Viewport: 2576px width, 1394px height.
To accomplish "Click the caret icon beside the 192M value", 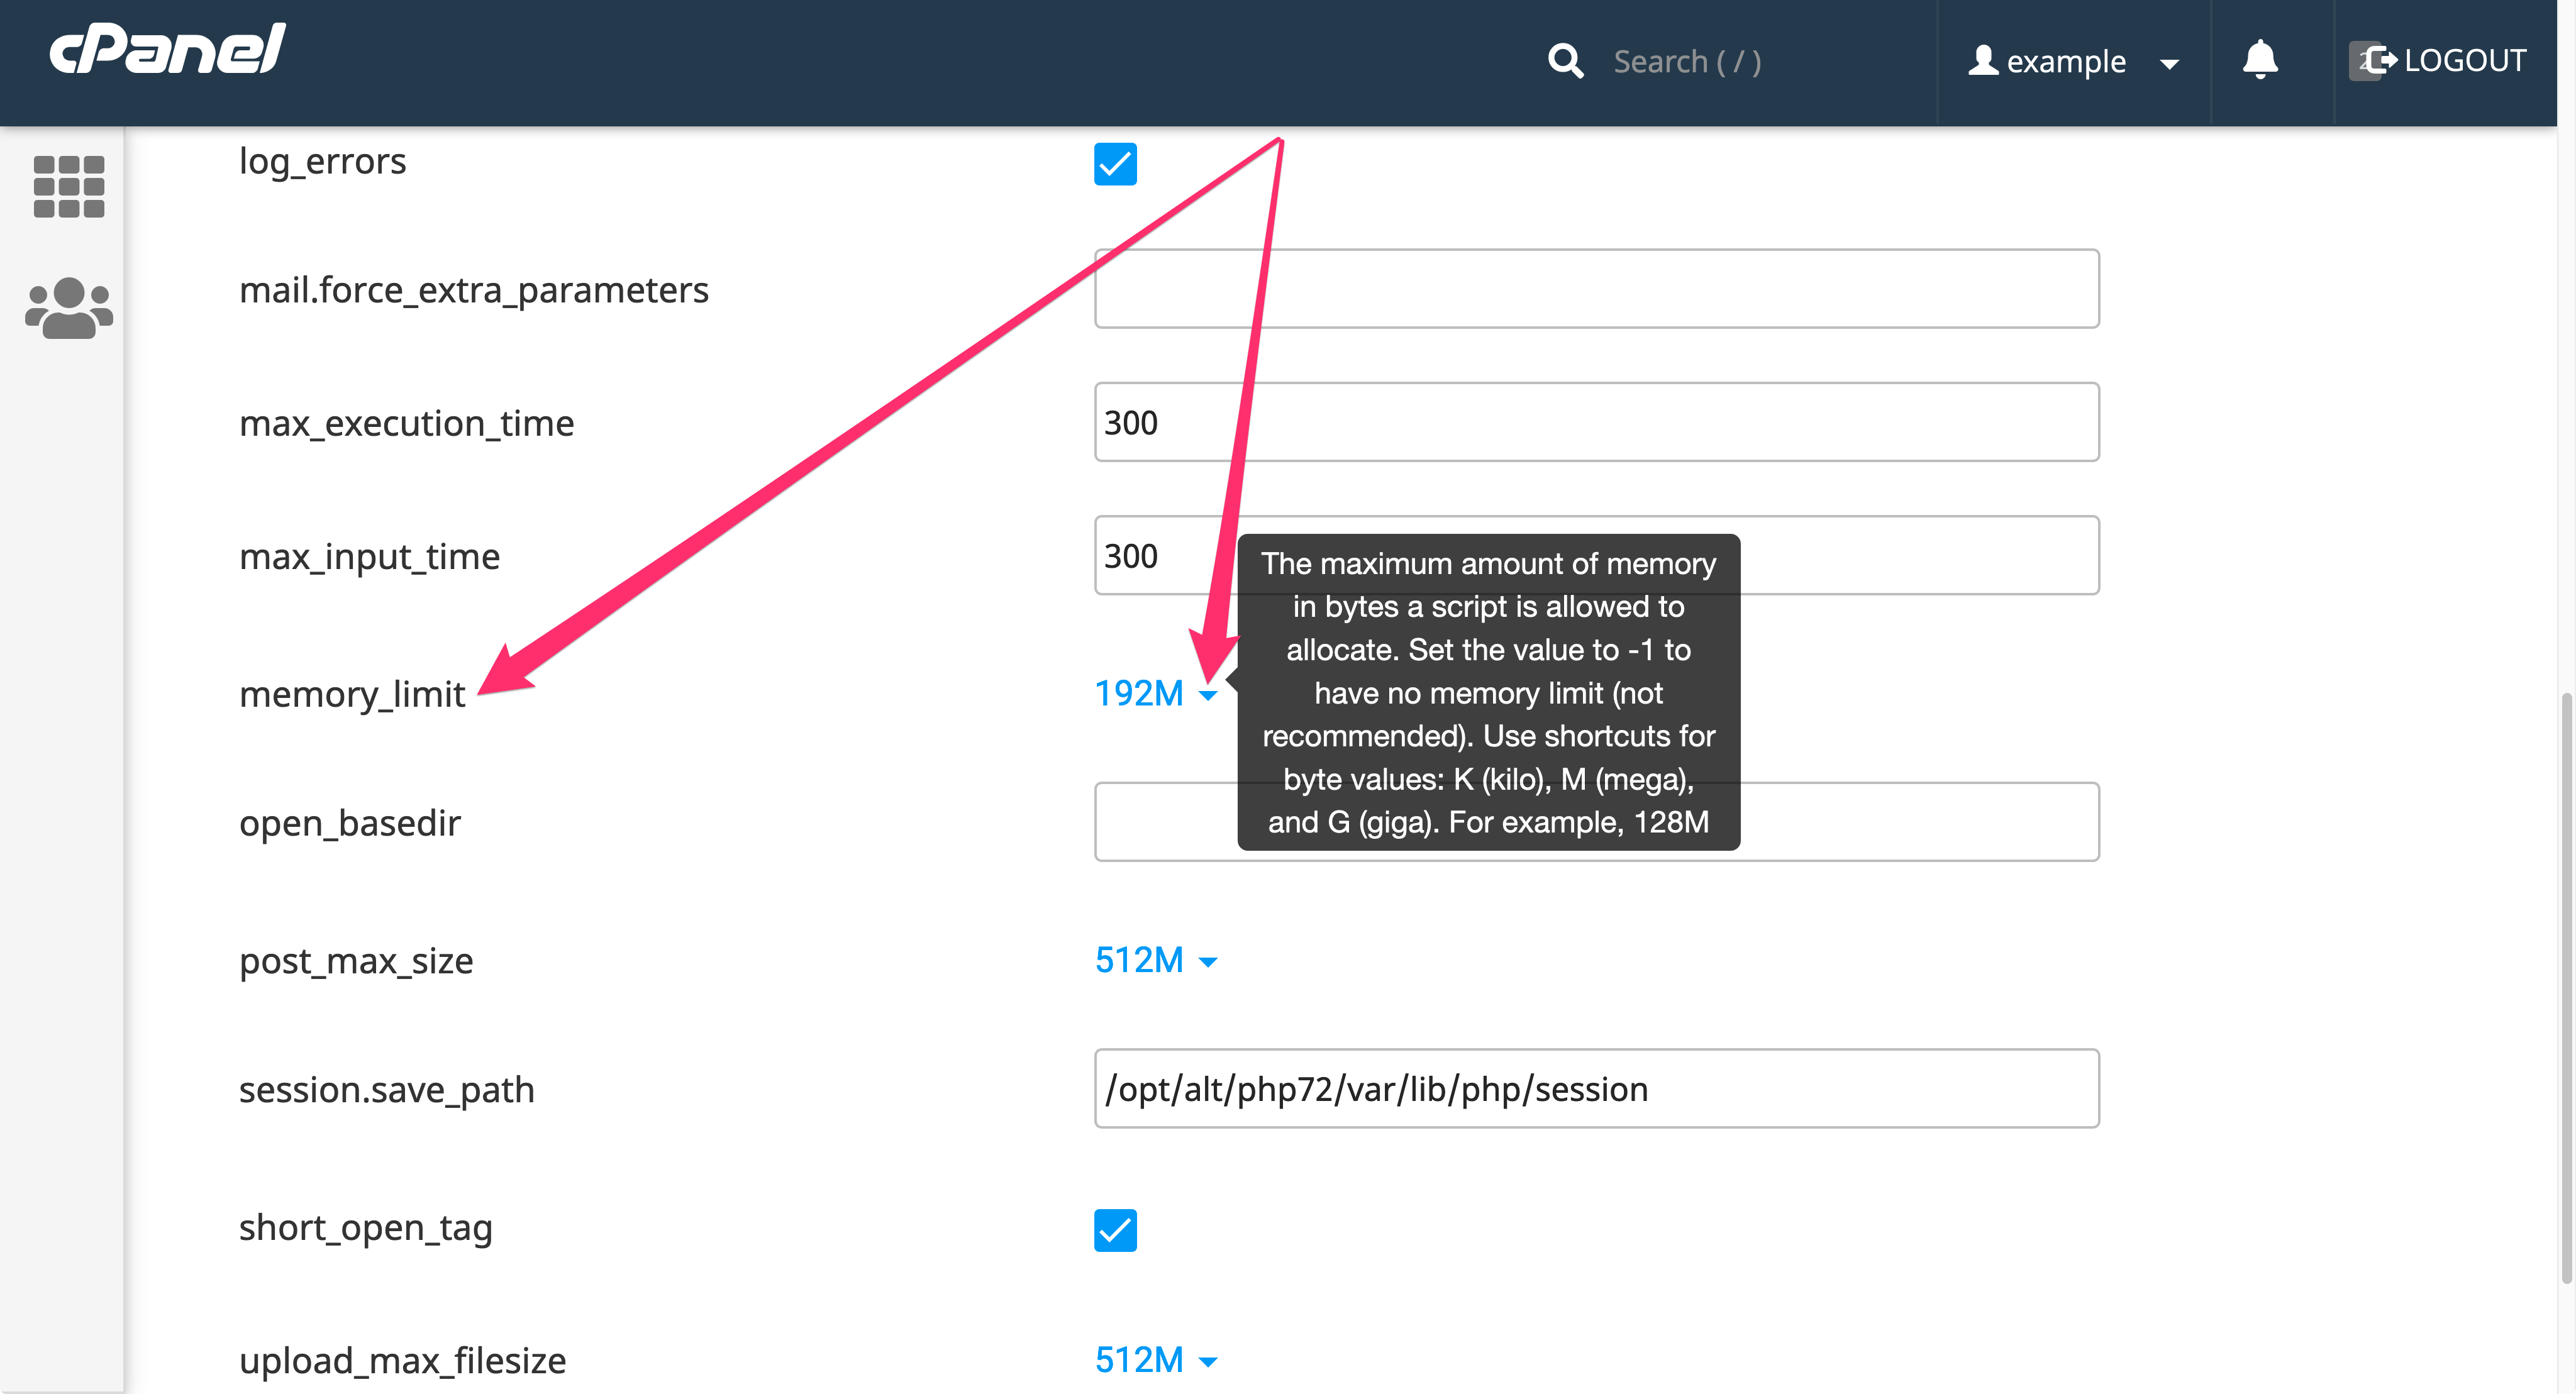I will coord(1209,695).
